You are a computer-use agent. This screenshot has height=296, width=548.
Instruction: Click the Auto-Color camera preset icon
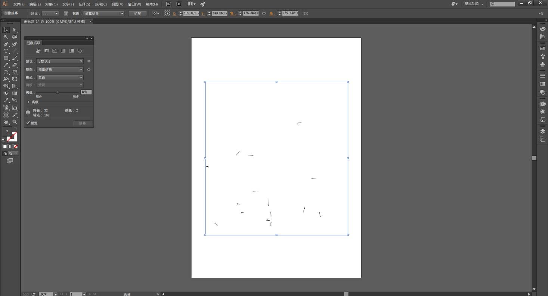(x=46, y=51)
